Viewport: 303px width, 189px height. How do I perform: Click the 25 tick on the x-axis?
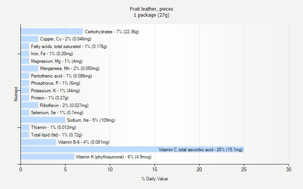click(x=244, y=169)
